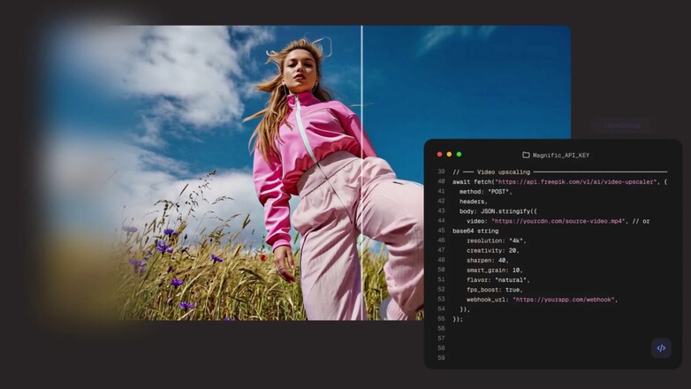Maximize the code window with green button
The height and width of the screenshot is (389, 691).
click(x=459, y=155)
